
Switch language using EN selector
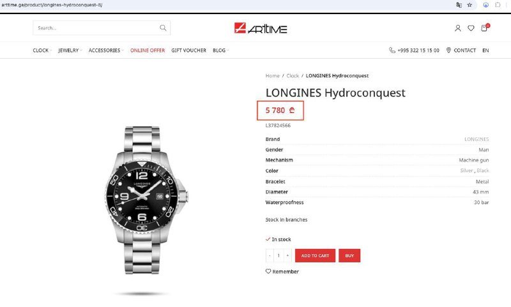485,50
